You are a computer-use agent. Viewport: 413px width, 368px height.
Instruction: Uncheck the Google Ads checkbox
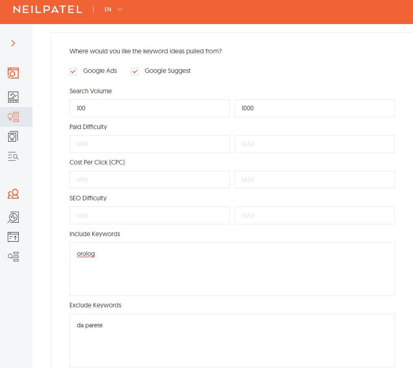pos(73,71)
